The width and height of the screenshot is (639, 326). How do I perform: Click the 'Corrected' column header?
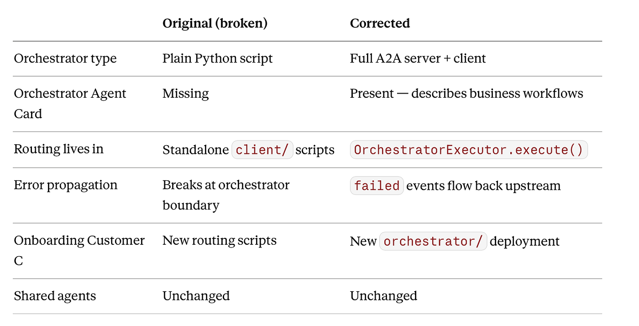380,23
